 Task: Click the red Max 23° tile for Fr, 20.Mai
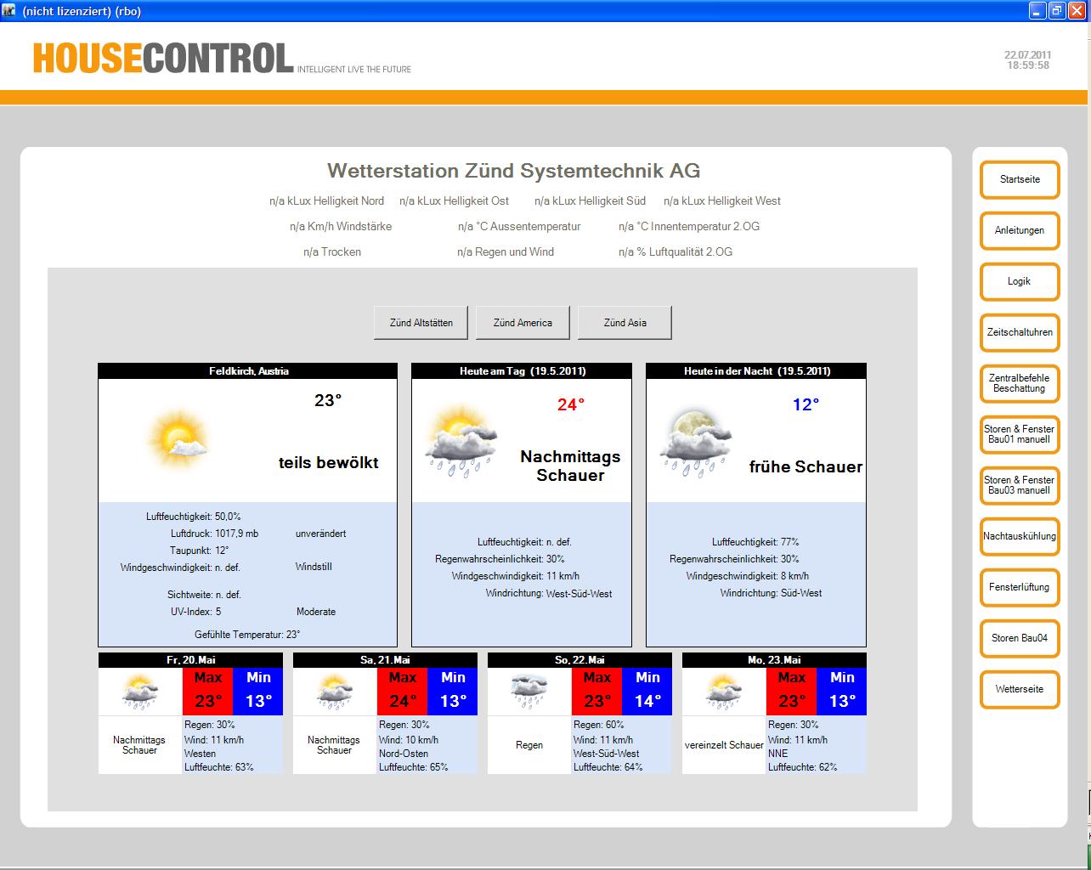(208, 691)
